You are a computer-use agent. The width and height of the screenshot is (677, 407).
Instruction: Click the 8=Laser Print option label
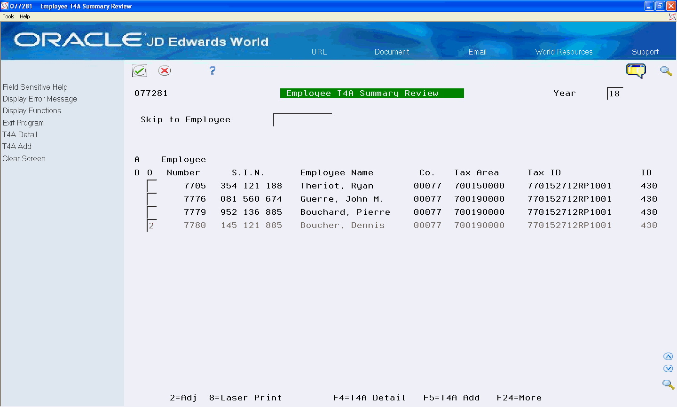(x=245, y=398)
